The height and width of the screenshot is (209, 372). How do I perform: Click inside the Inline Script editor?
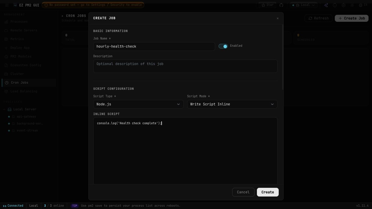coord(185,151)
